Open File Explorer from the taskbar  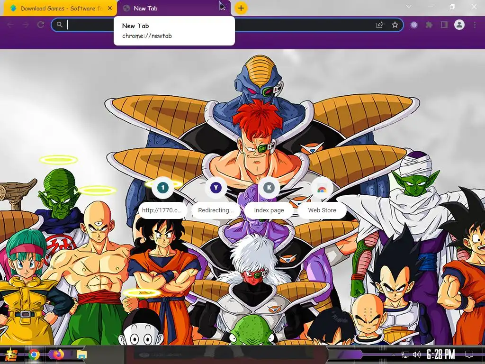(81, 355)
